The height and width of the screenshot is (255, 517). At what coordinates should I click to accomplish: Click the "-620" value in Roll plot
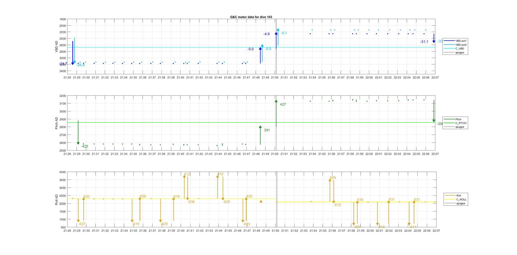click(x=164, y=224)
